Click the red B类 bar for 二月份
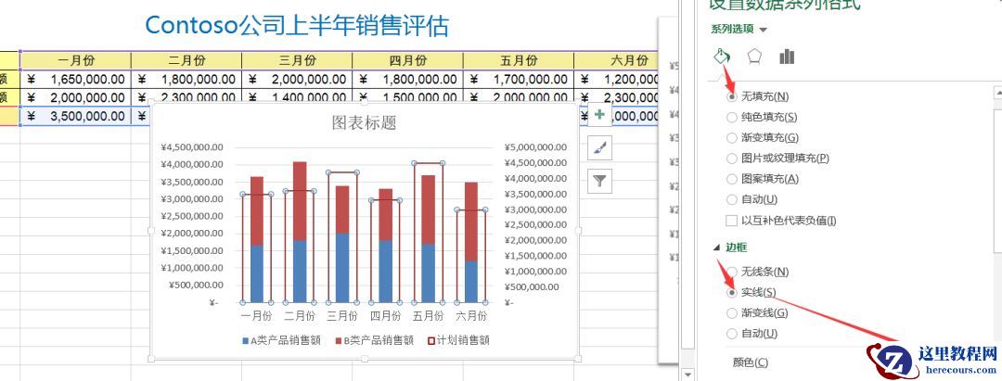1002x381 pixels. coord(300,200)
